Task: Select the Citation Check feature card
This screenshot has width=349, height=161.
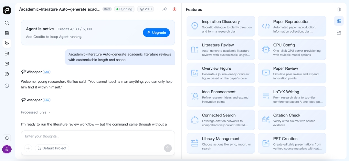Action: click(292, 120)
